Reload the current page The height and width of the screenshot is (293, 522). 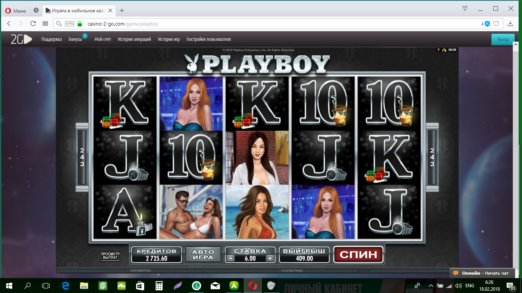pos(33,24)
